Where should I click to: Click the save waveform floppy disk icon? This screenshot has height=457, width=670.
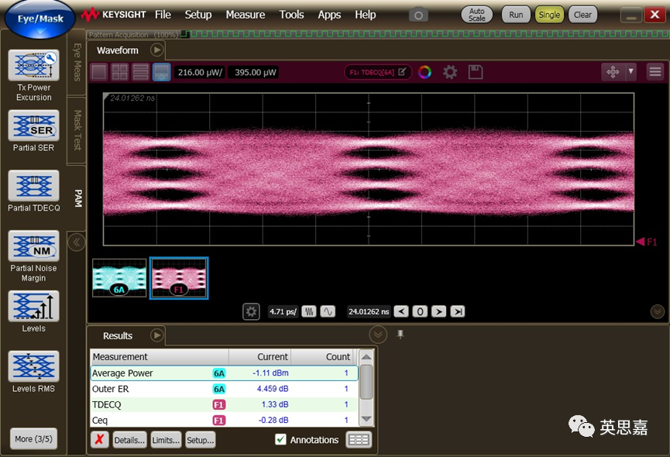476,72
